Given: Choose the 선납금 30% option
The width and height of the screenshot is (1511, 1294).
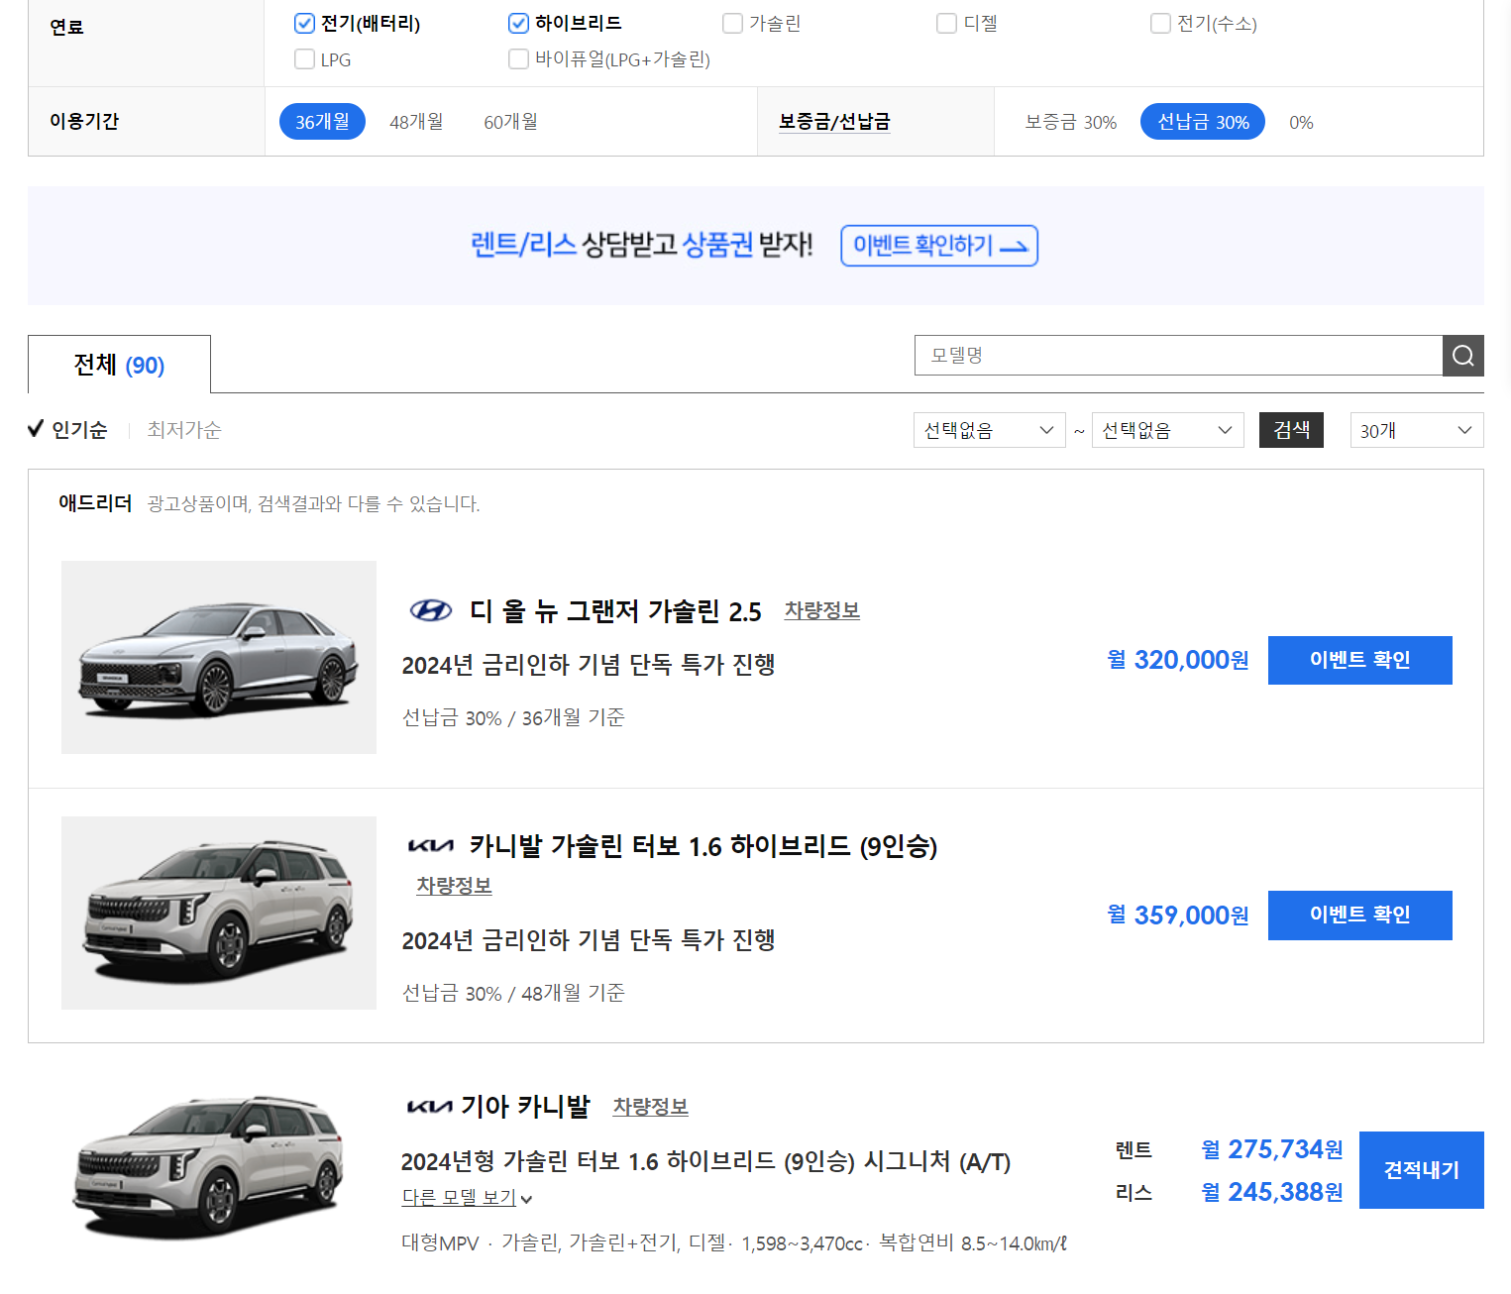Looking at the screenshot, I should click(1203, 122).
